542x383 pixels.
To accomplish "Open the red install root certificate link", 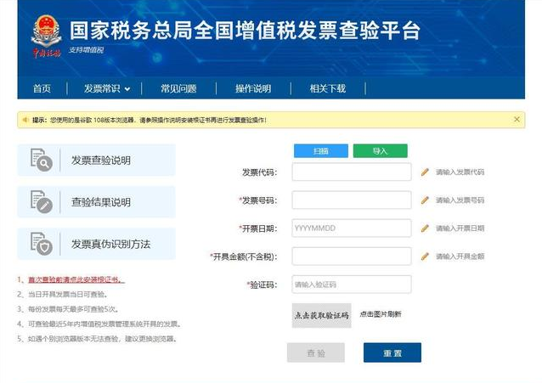I will (x=76, y=279).
